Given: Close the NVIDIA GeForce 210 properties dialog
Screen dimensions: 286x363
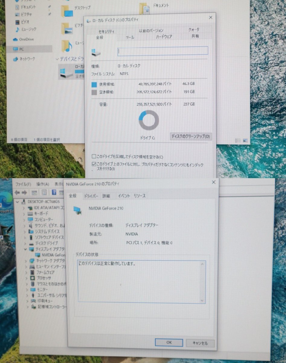Looking at the screenshot, I should [x=214, y=182].
